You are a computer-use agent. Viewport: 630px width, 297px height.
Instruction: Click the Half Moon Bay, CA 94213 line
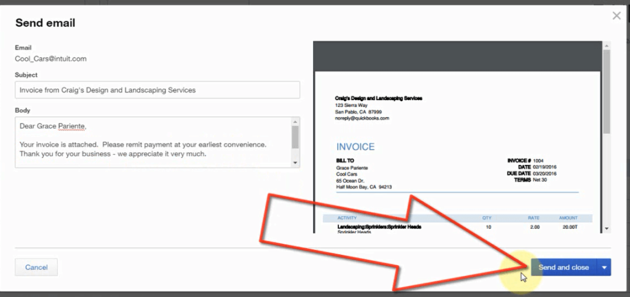tap(364, 187)
